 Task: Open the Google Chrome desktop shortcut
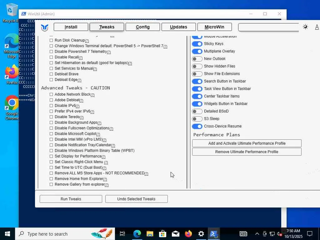click(12, 108)
